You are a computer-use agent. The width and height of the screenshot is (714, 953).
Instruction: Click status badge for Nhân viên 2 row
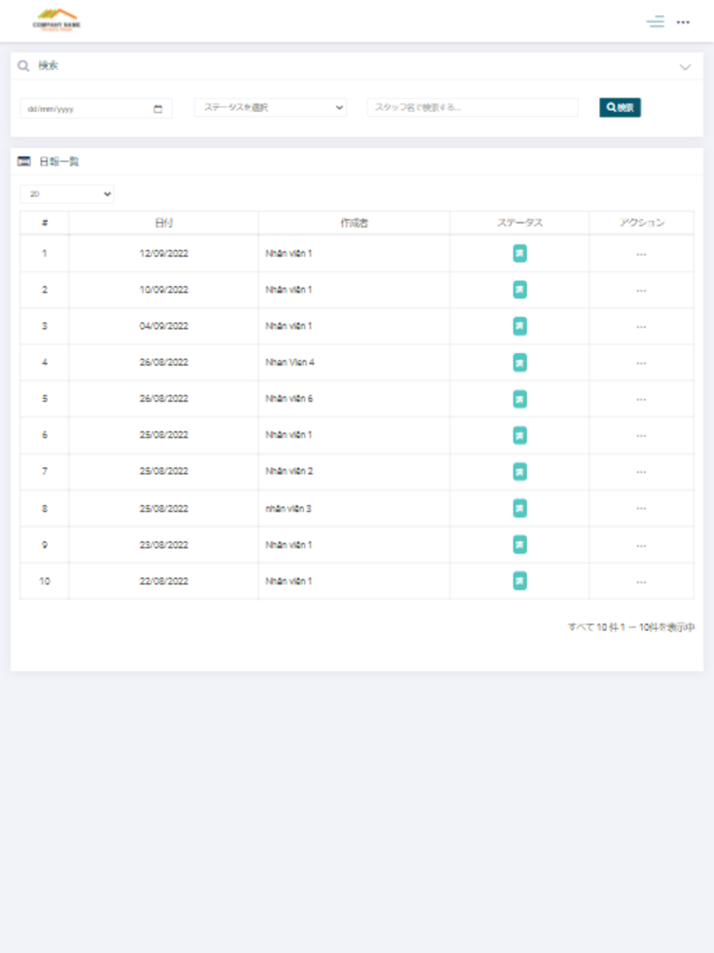[520, 472]
